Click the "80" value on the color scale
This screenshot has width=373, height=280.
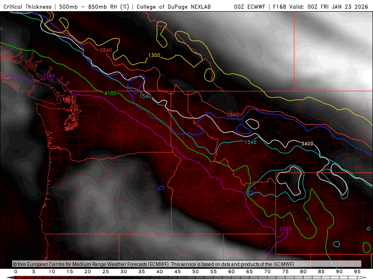304,272
